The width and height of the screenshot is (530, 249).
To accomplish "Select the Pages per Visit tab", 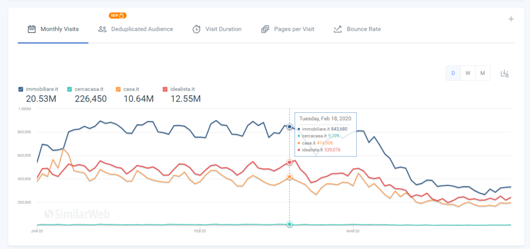I will 288,29.
